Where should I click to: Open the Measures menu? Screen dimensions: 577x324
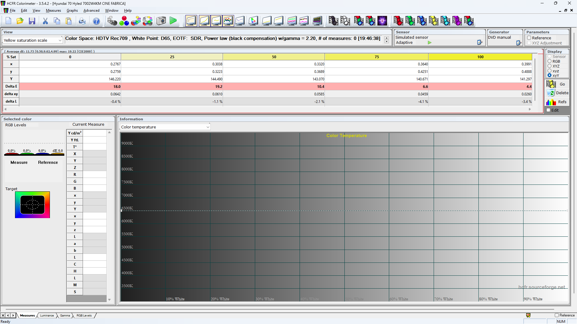click(53, 10)
